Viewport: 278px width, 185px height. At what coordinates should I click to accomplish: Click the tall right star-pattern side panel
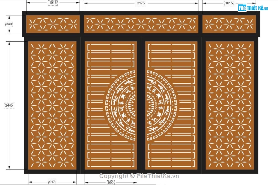(230, 105)
